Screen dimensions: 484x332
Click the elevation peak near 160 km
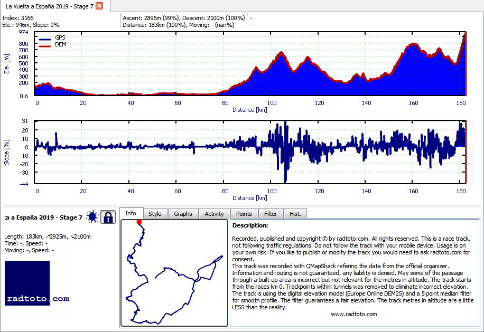pos(413,45)
